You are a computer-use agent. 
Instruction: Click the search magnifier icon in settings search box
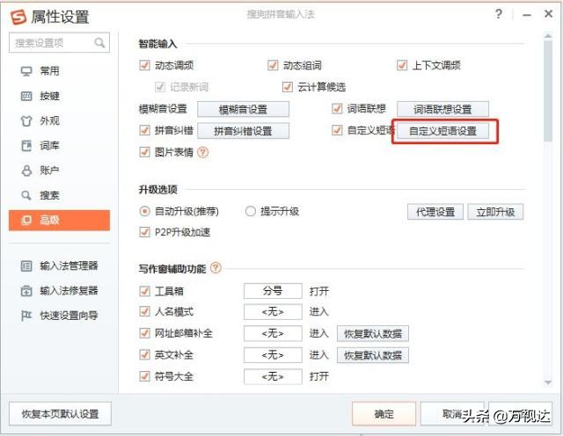[x=99, y=43]
